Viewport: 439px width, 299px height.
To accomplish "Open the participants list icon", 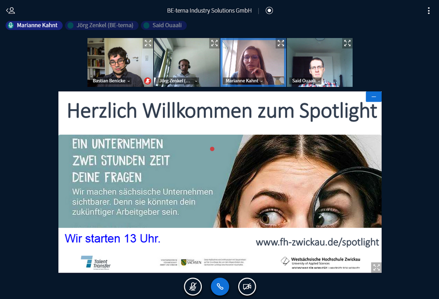I will (10, 10).
